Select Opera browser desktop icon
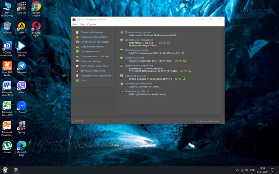Image resolution: width=279 pixels, height=174 pixels. (x=36, y=29)
